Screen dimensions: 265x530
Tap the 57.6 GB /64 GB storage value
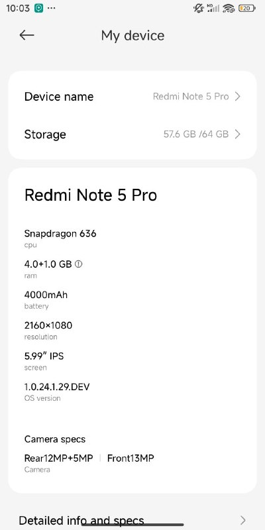196,134
